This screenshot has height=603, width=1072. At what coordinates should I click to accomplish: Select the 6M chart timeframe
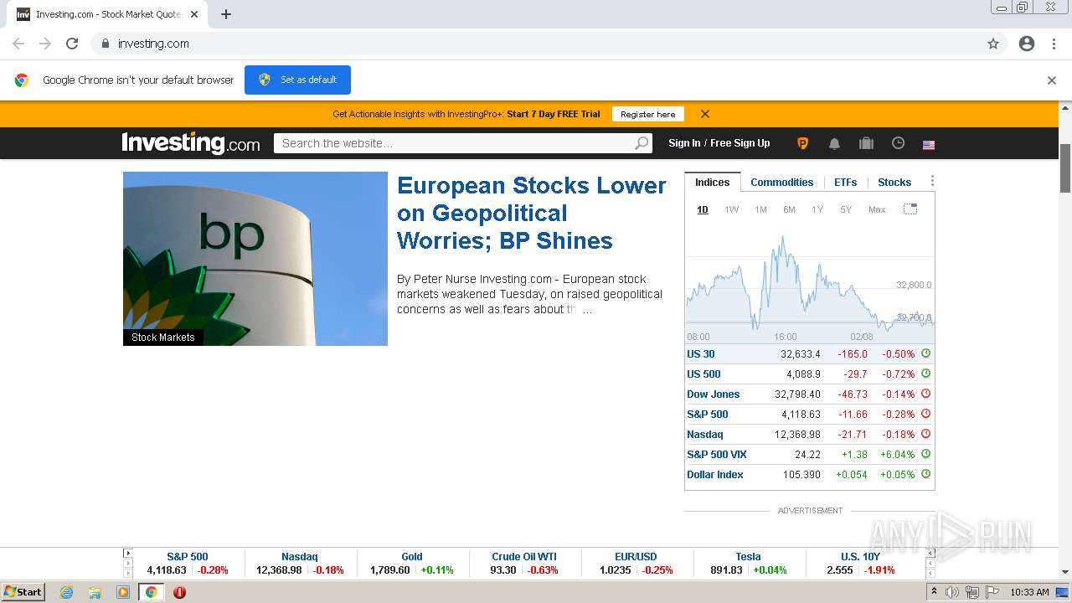click(789, 209)
